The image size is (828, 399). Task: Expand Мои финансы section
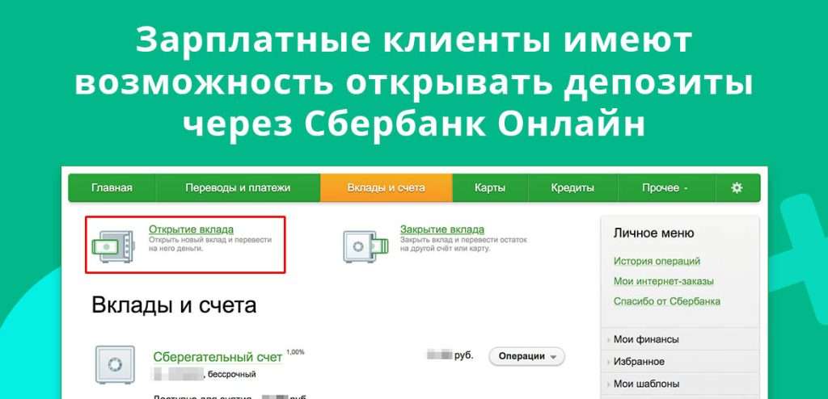[x=645, y=339]
